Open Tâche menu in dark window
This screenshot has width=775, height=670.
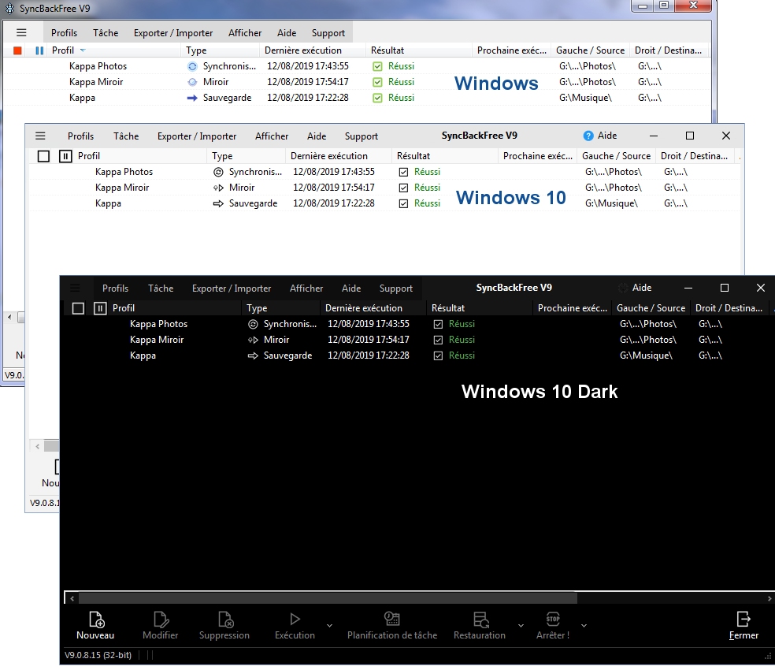coord(161,288)
